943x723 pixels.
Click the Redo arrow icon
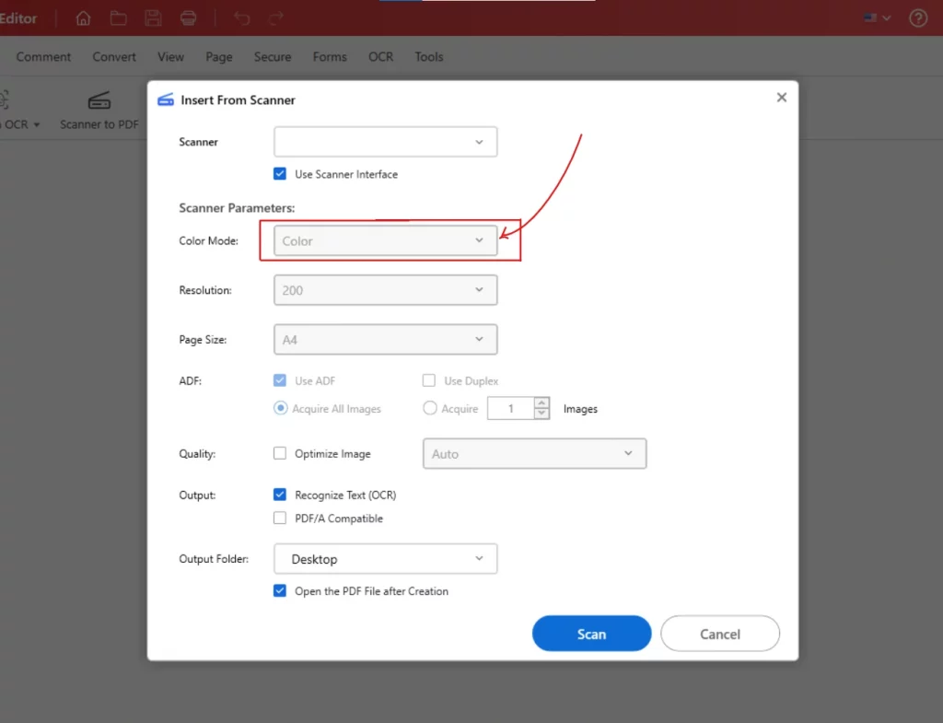[x=276, y=18]
